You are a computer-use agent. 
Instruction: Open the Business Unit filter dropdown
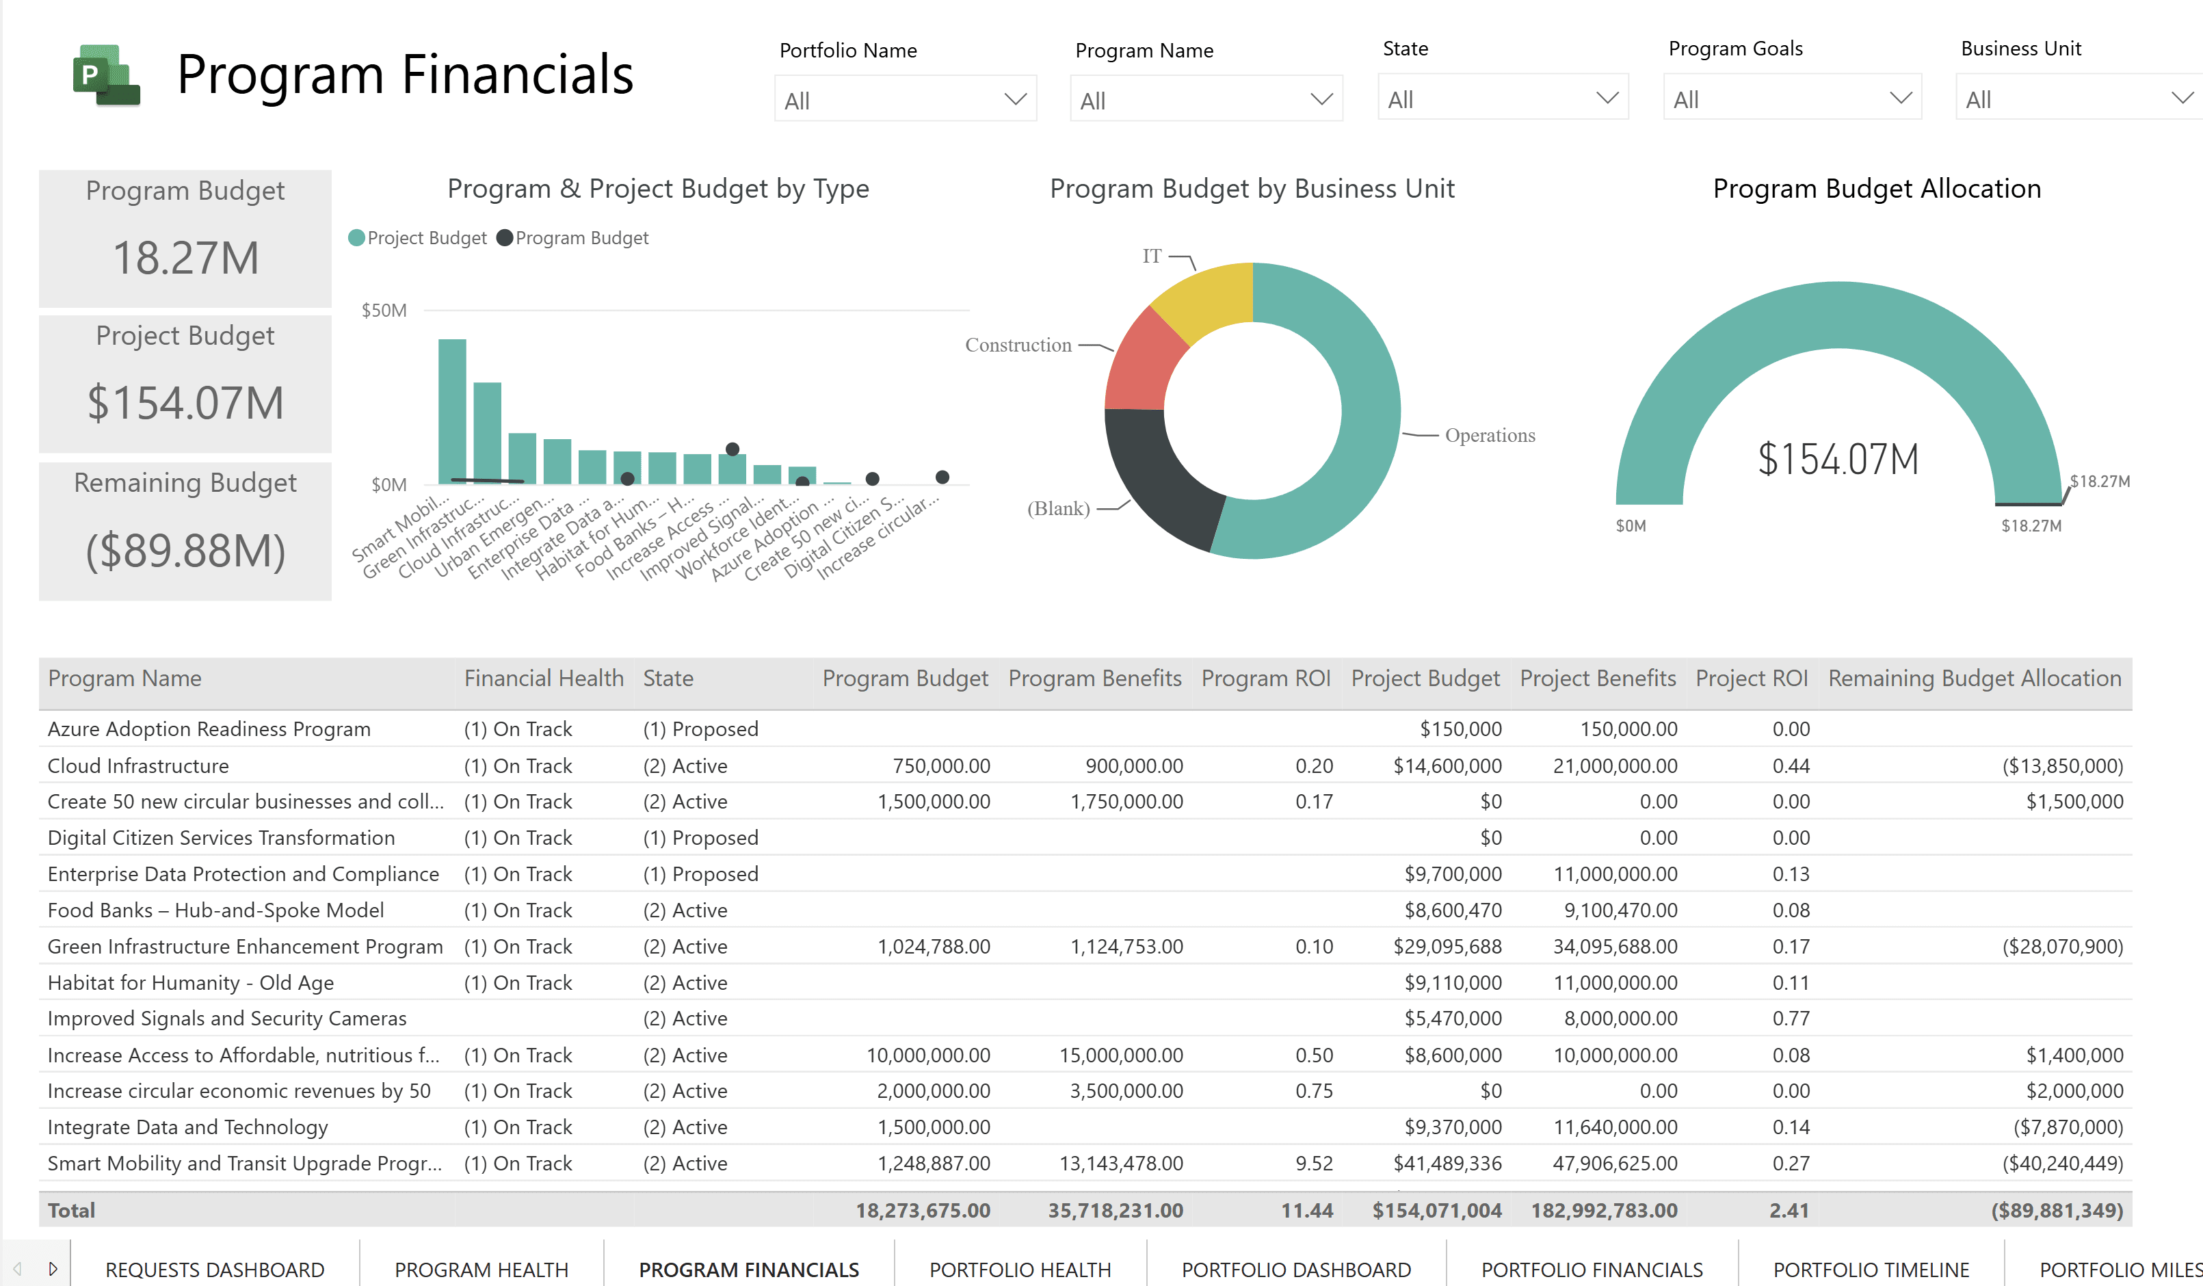tap(2079, 98)
